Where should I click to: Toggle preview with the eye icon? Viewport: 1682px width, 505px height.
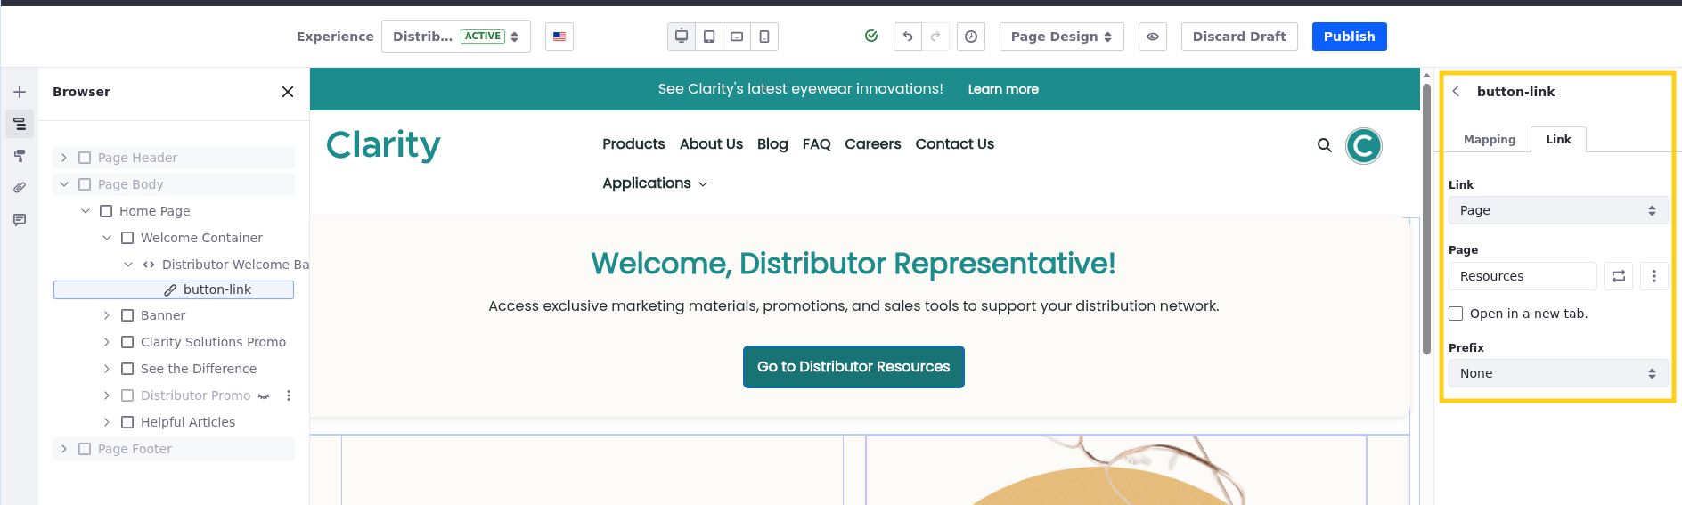[x=1152, y=37]
